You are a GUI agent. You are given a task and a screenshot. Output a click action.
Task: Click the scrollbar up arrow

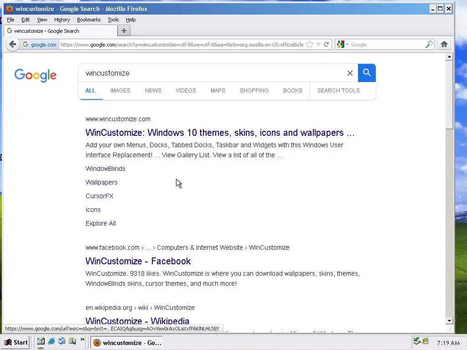(x=449, y=57)
